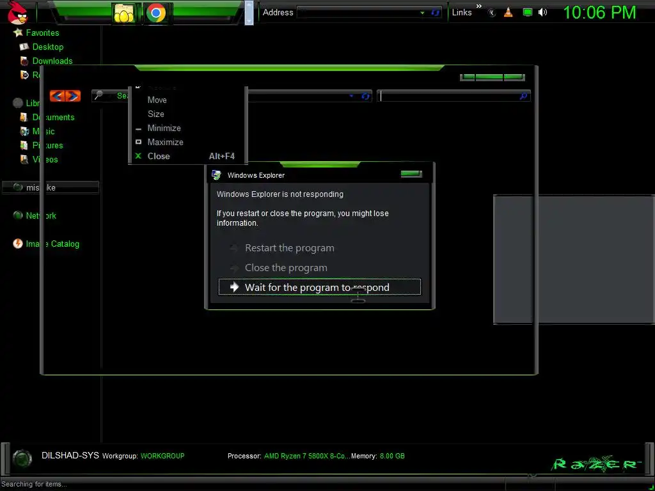Open the front window address bar dropdown arrow
655x491 pixels.
coord(351,96)
